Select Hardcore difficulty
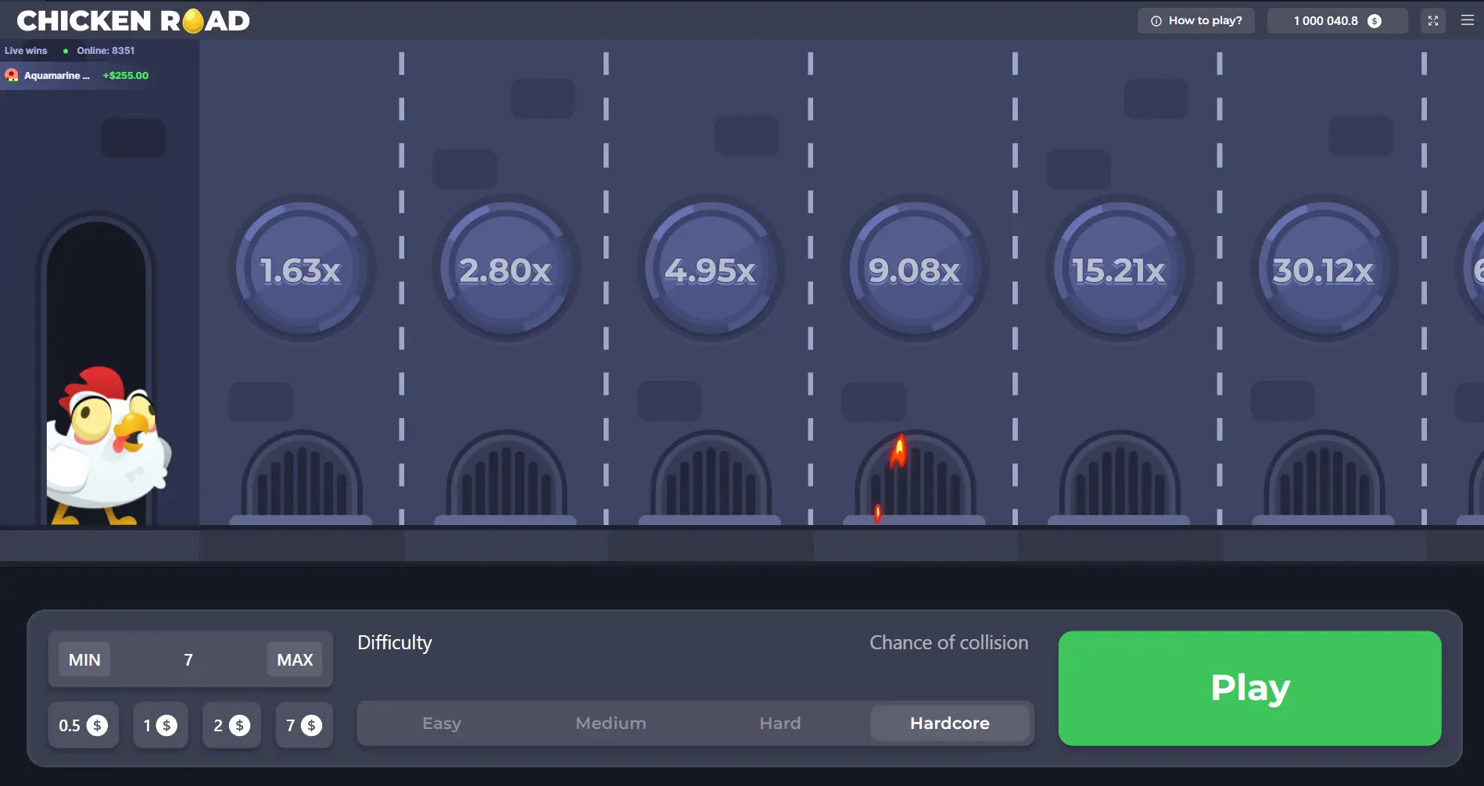The width and height of the screenshot is (1484, 786). pyautogui.click(x=950, y=723)
